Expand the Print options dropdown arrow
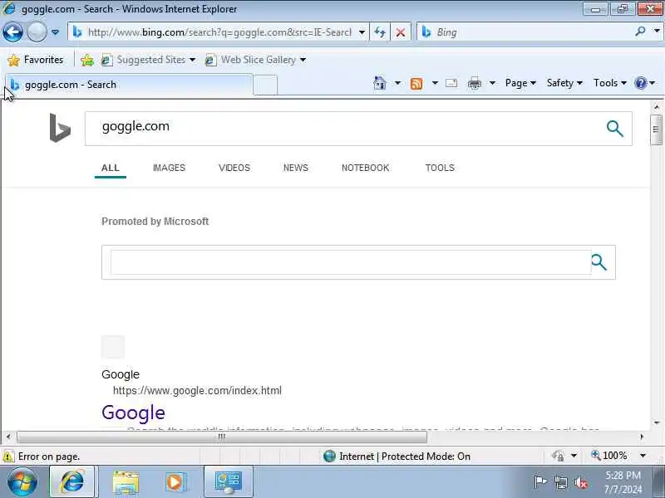The image size is (665, 498). (x=492, y=83)
